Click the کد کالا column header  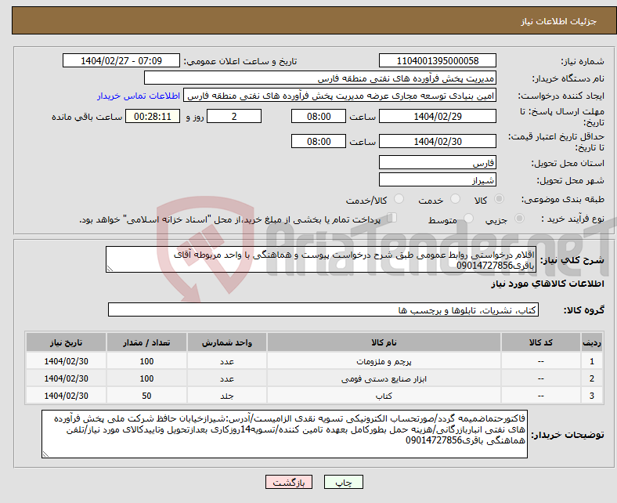pyautogui.click(x=541, y=342)
